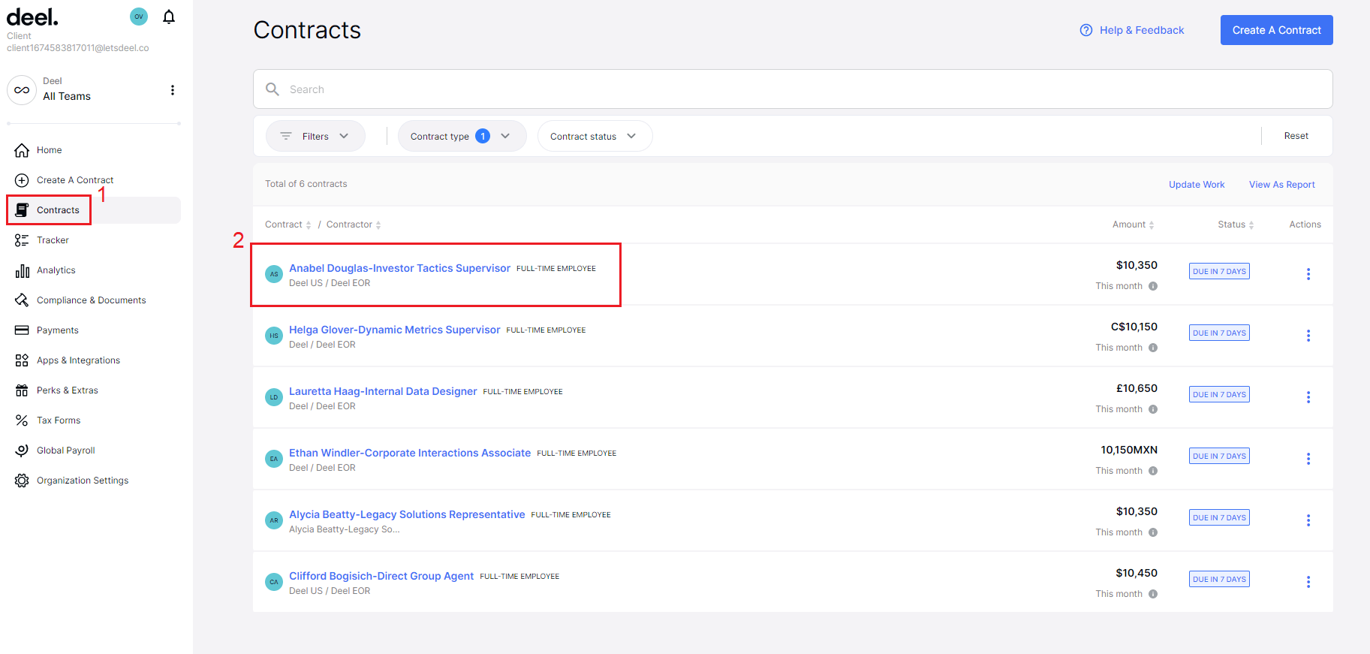Open Compliance & Documents page
The height and width of the screenshot is (654, 1370).
coord(92,300)
